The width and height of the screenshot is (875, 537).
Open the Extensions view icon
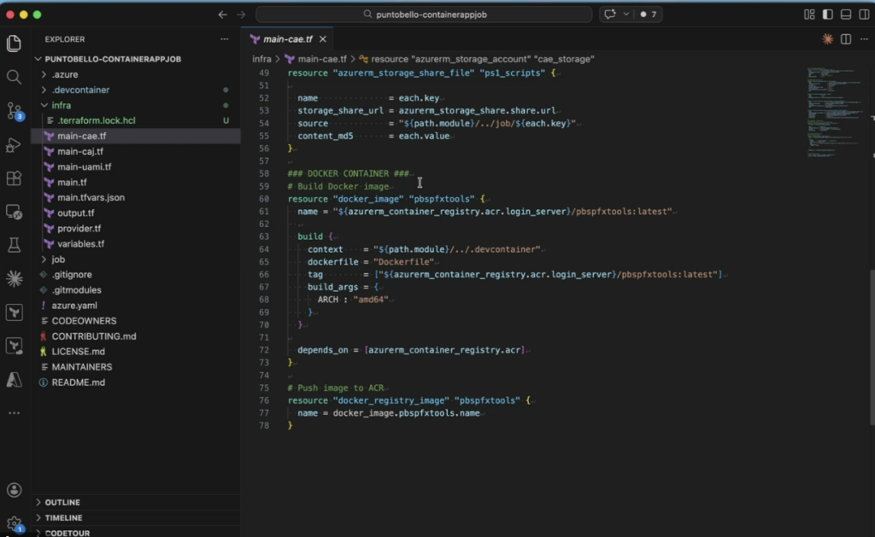pyautogui.click(x=14, y=178)
